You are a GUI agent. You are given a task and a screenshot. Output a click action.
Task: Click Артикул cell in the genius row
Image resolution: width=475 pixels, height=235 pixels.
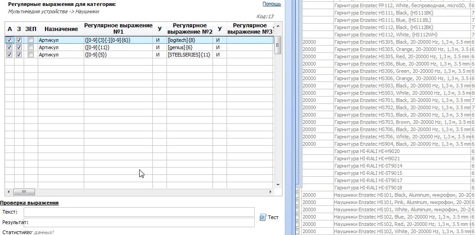[61, 47]
